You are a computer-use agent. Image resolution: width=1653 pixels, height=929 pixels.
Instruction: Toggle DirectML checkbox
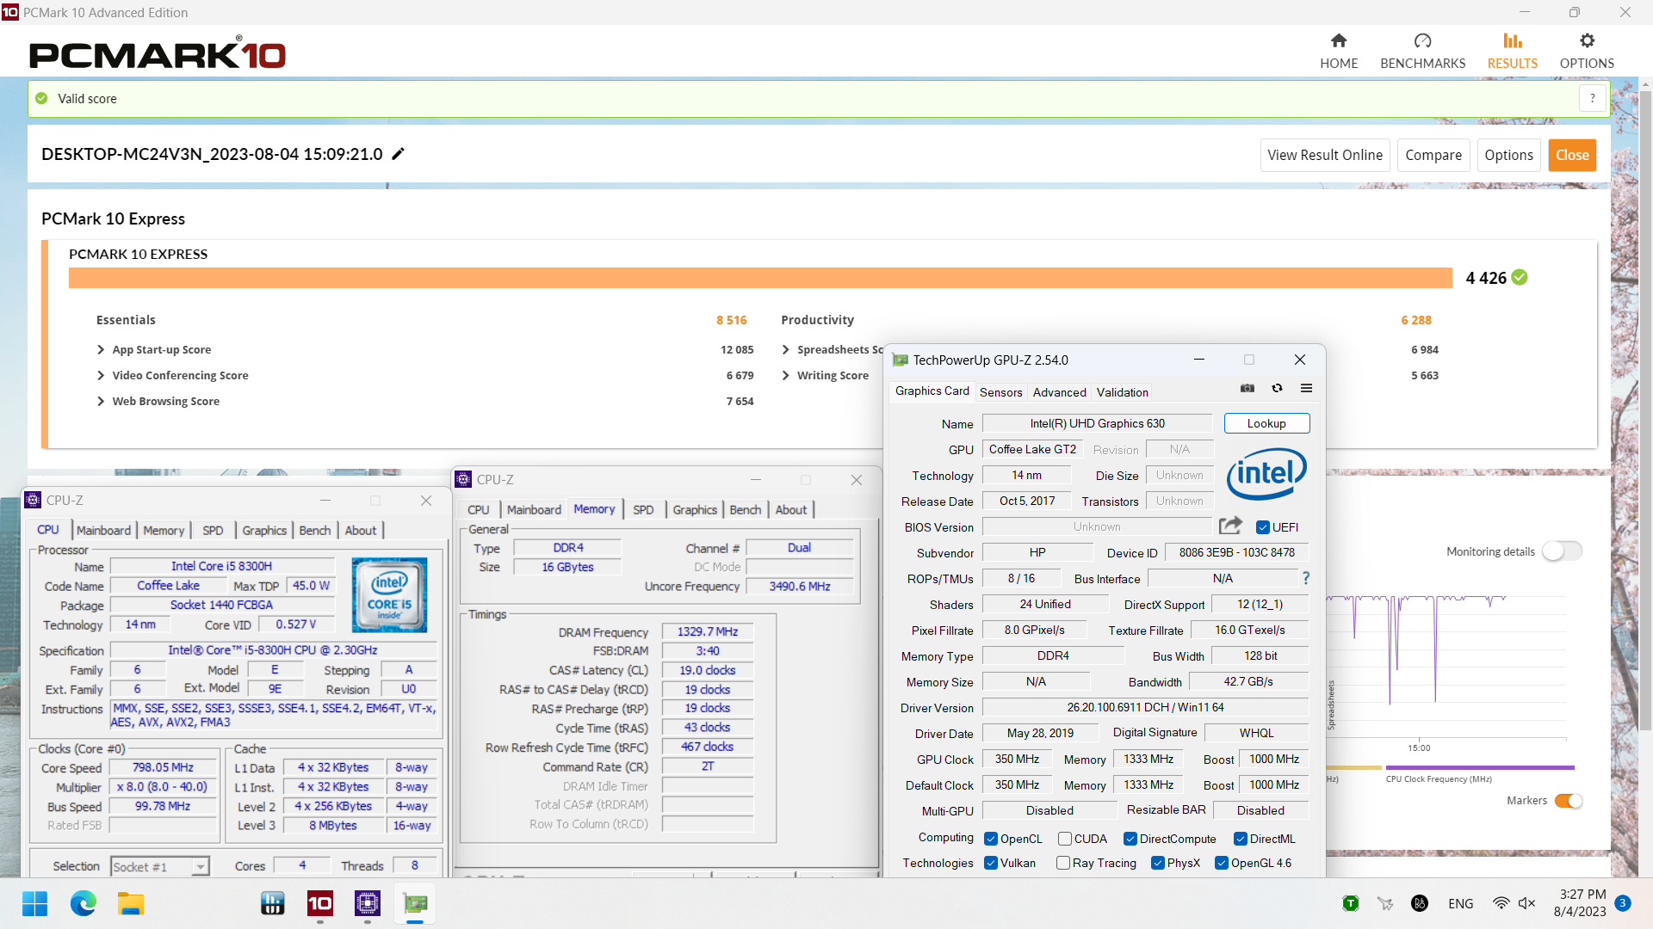(x=1241, y=839)
